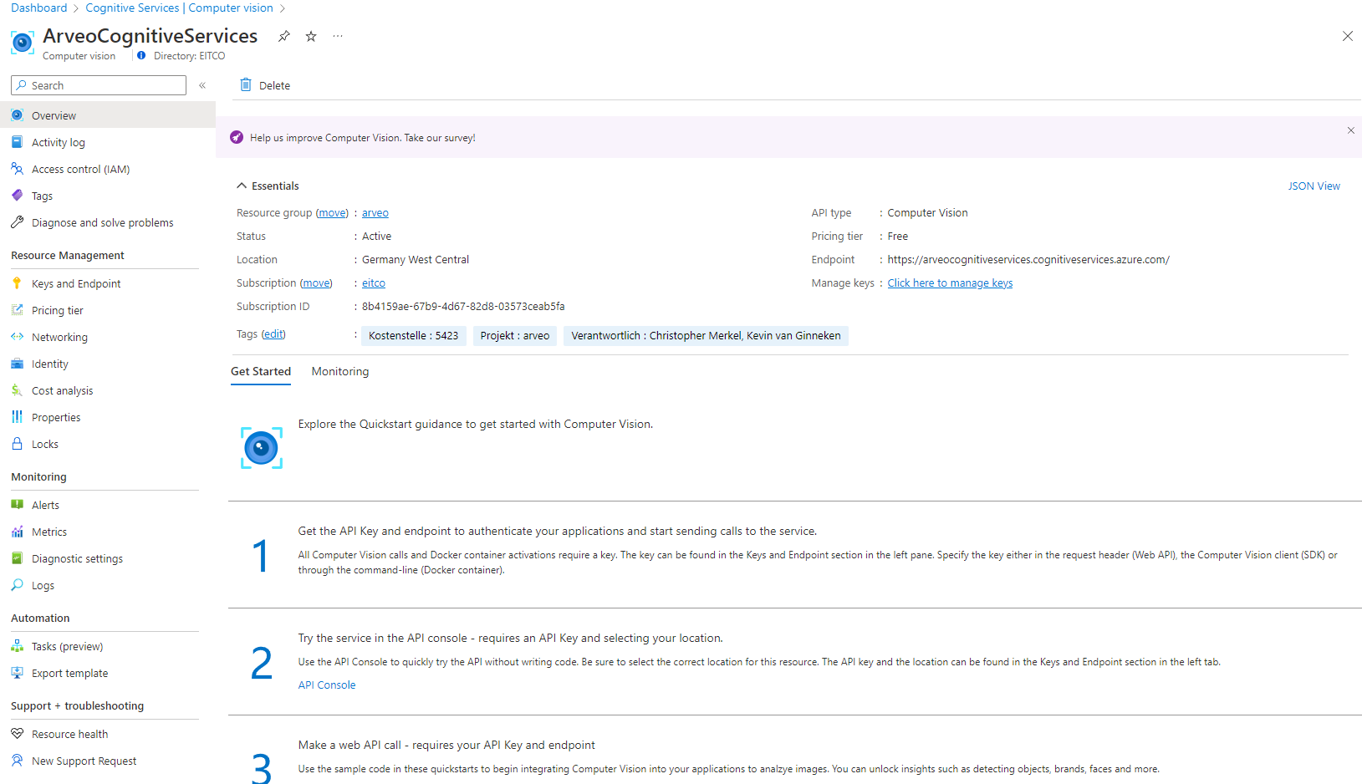Click the Networking icon
Image resolution: width=1362 pixels, height=784 pixels.
(x=17, y=337)
